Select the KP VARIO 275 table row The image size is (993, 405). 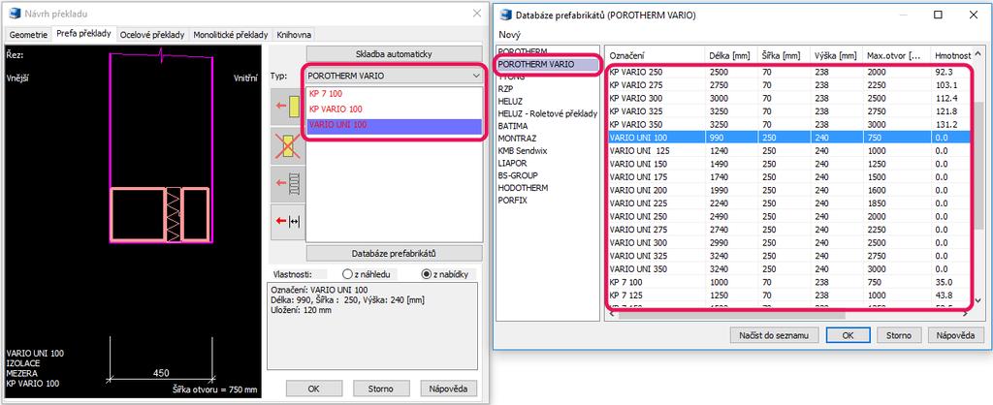789,85
